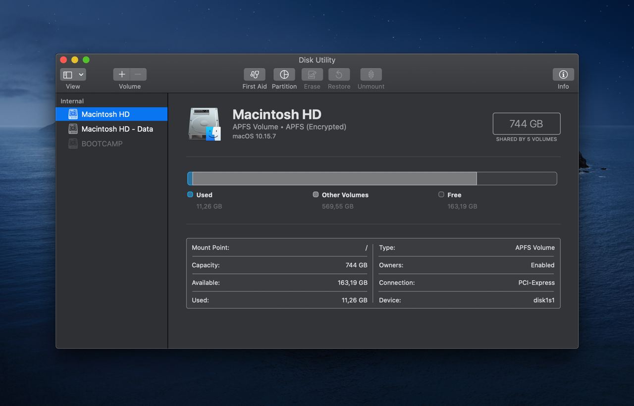
Task: Click the green zoom window button
Action: pyautogui.click(x=86, y=60)
